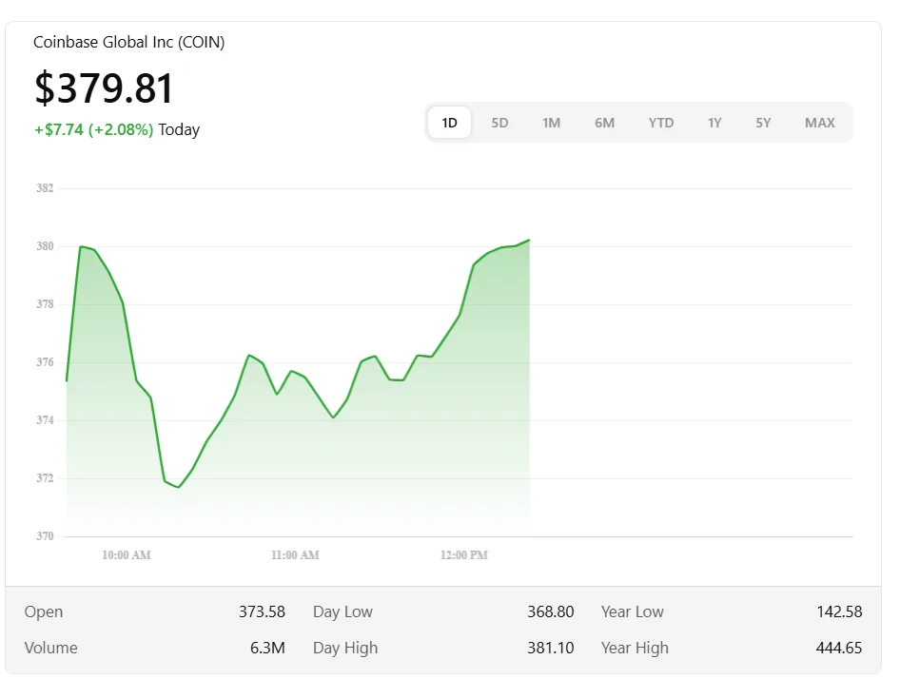900x679 pixels.
Task: Switch to the 5Y range
Action: 763,123
